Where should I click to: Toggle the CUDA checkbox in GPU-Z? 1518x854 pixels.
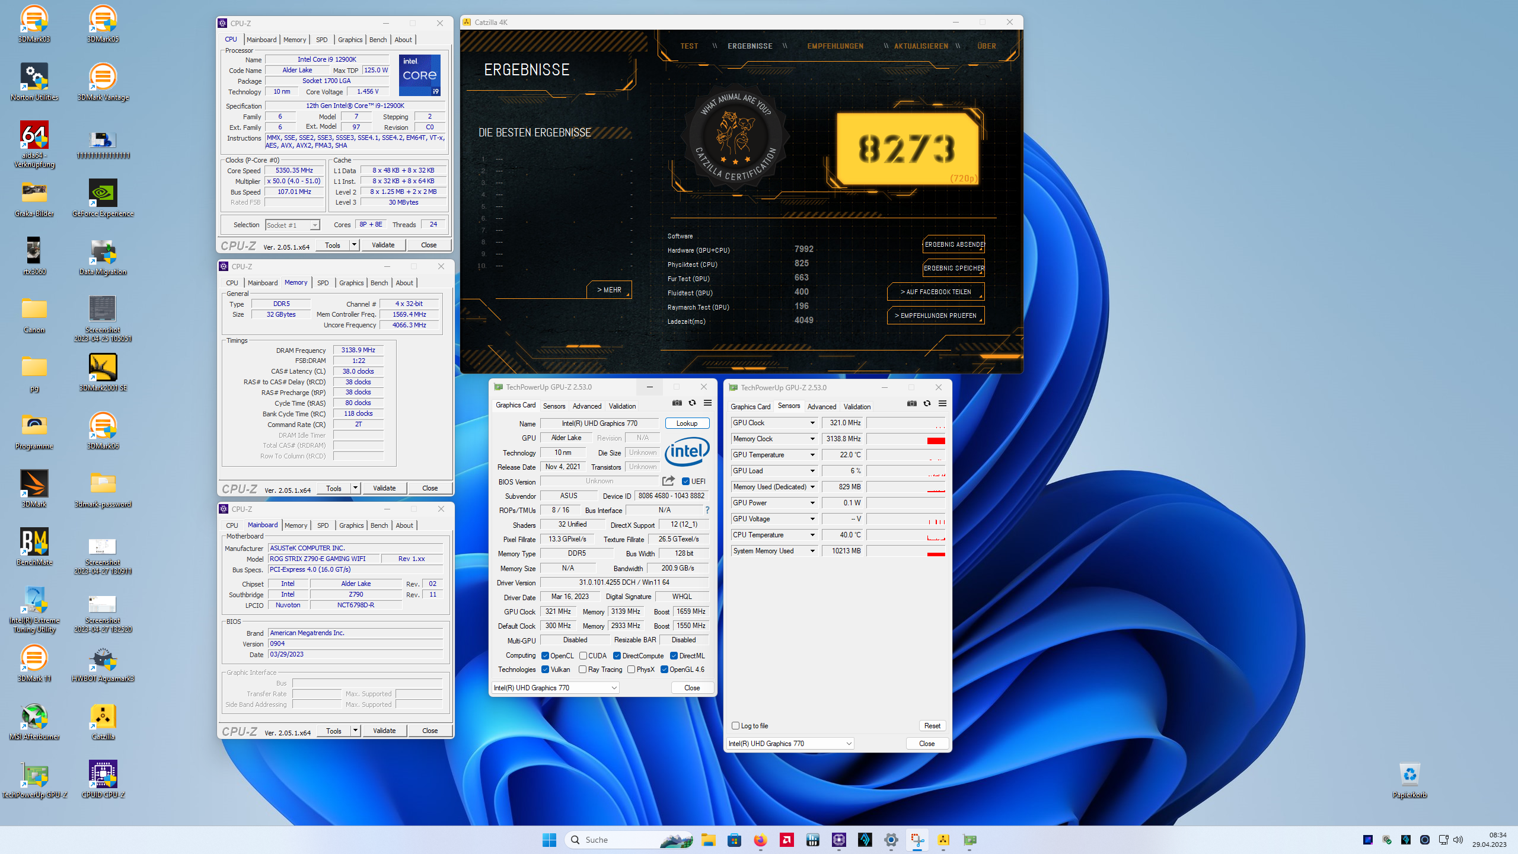tap(583, 656)
